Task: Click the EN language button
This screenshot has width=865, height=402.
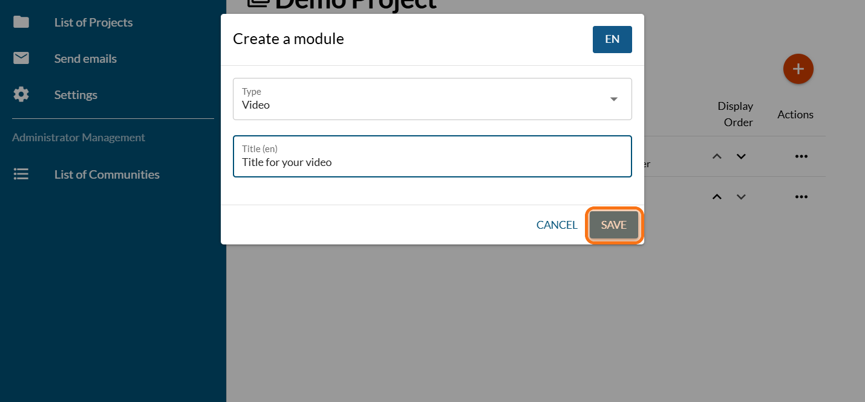Action: (x=612, y=39)
